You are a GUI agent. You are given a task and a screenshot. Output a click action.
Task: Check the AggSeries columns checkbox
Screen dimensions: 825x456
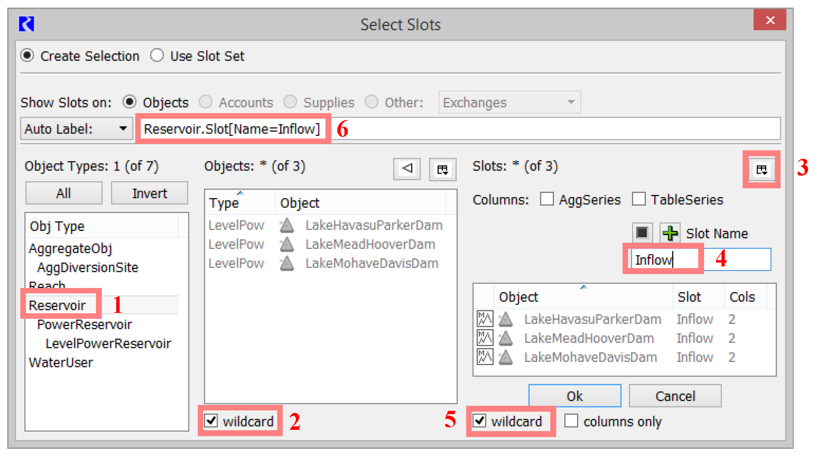point(547,199)
